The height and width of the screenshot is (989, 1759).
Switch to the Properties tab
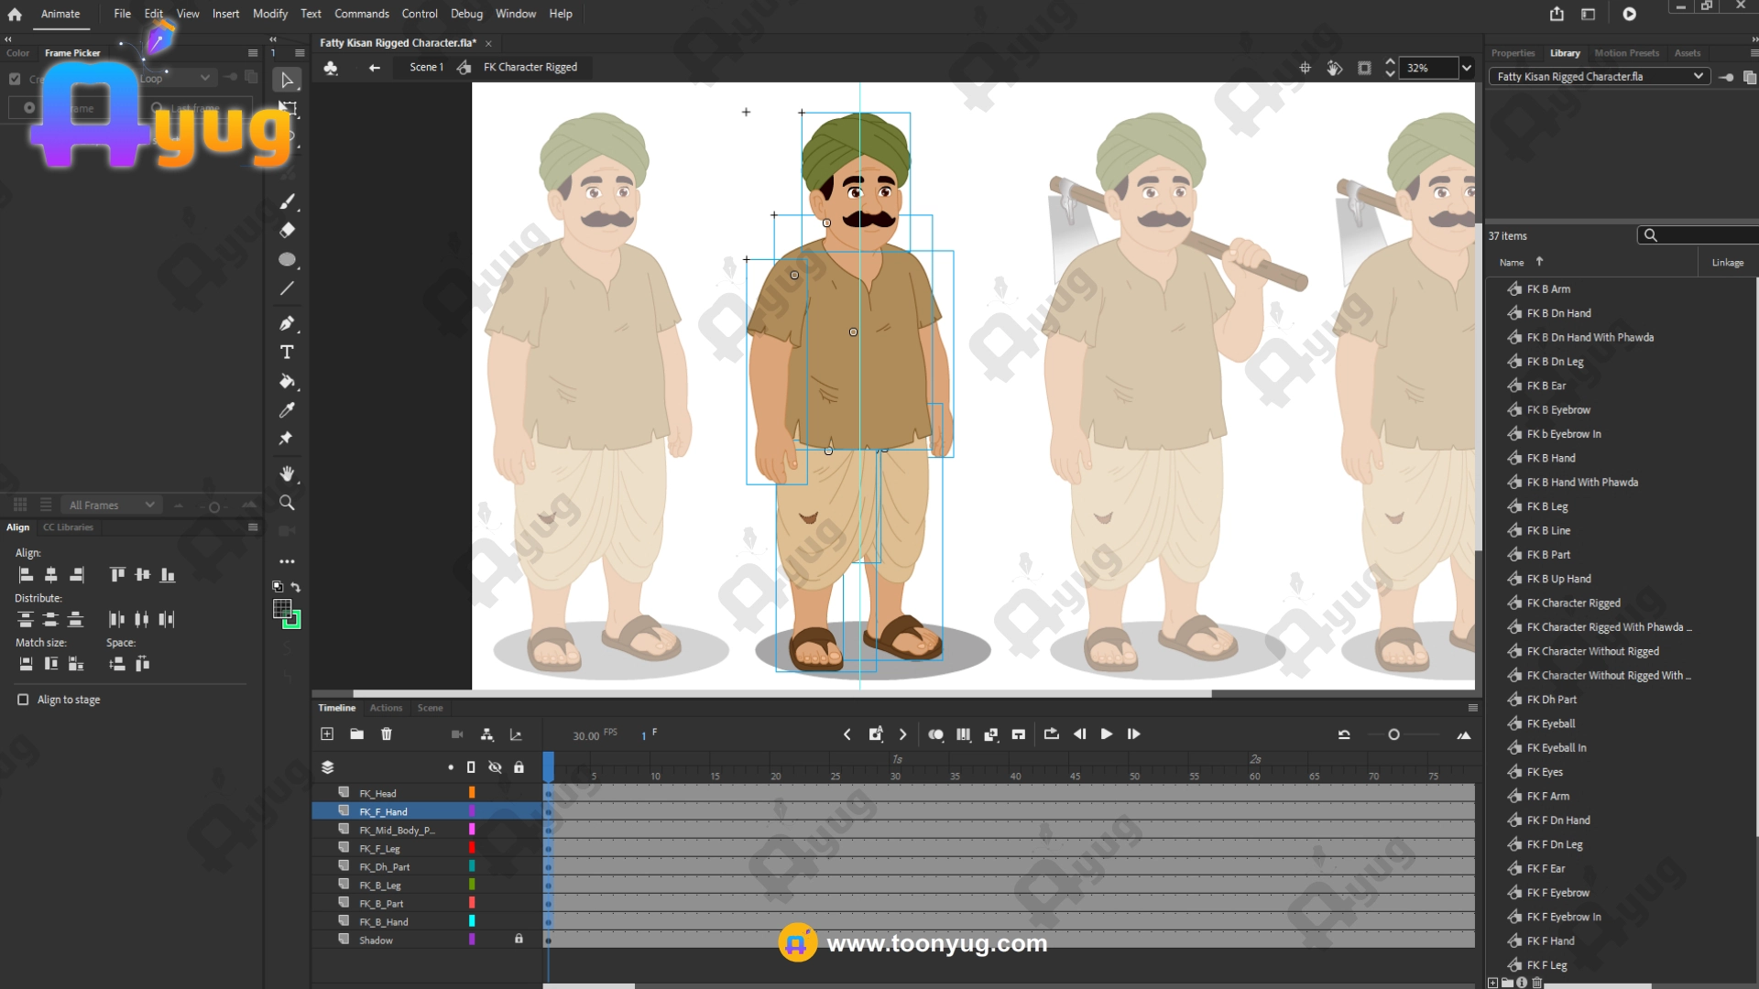coord(1513,53)
